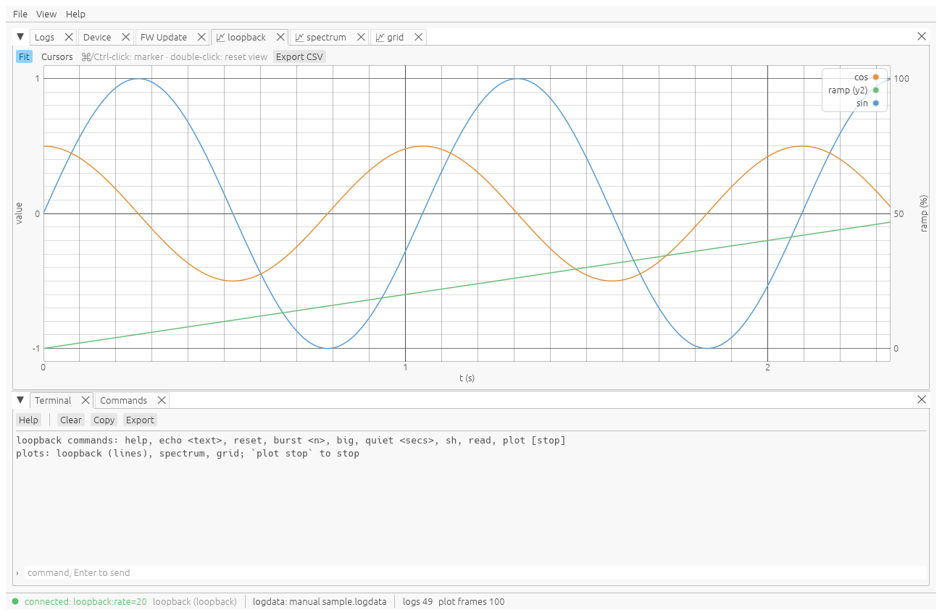Close the grid plot tab

coord(418,37)
